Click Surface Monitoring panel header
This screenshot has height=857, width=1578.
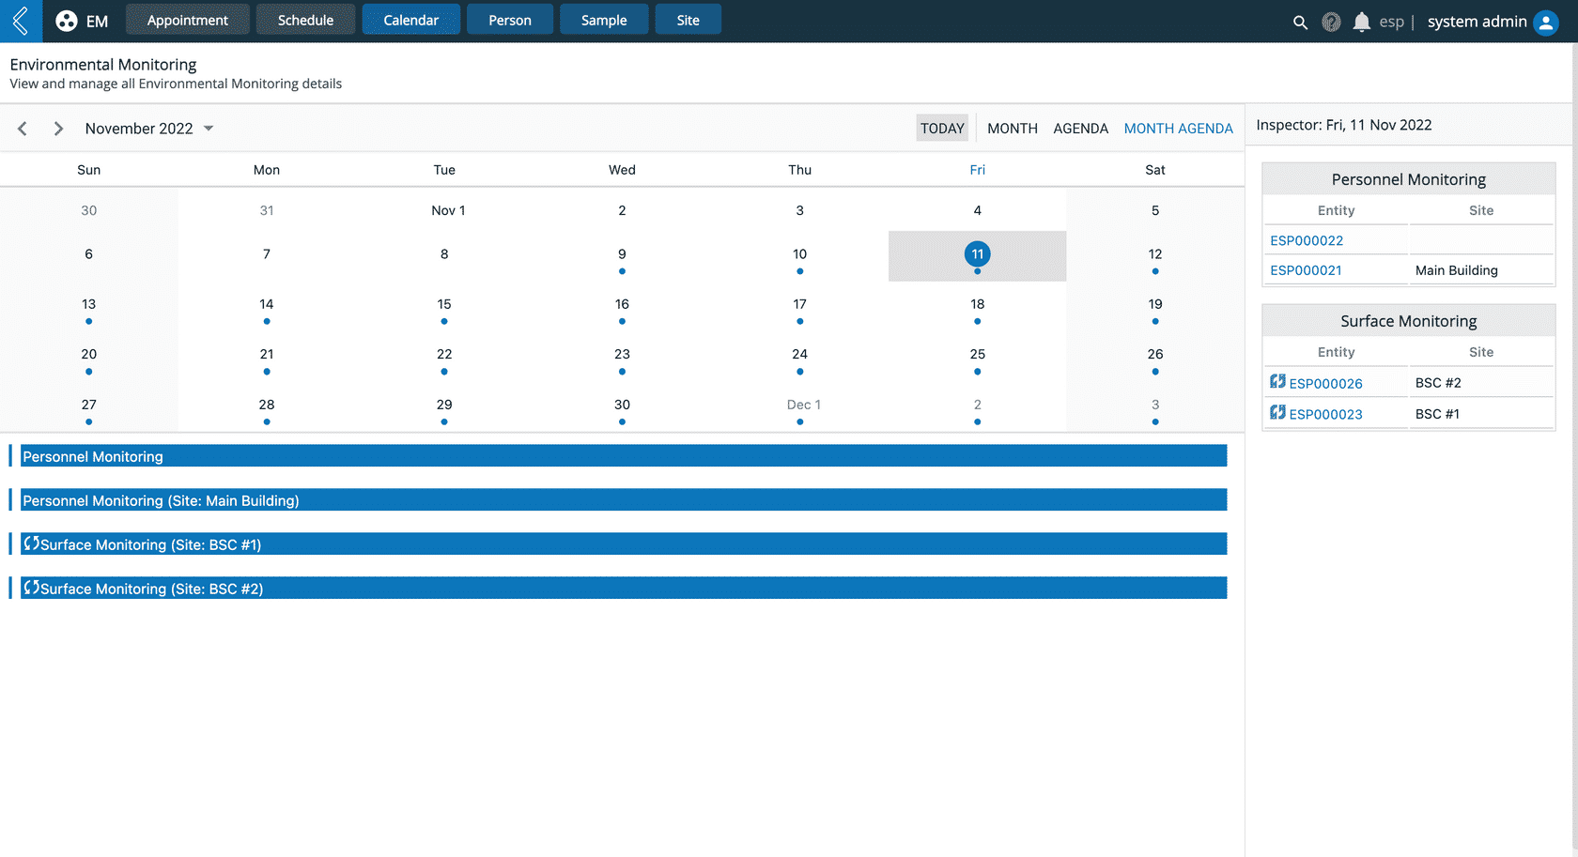pyautogui.click(x=1408, y=321)
